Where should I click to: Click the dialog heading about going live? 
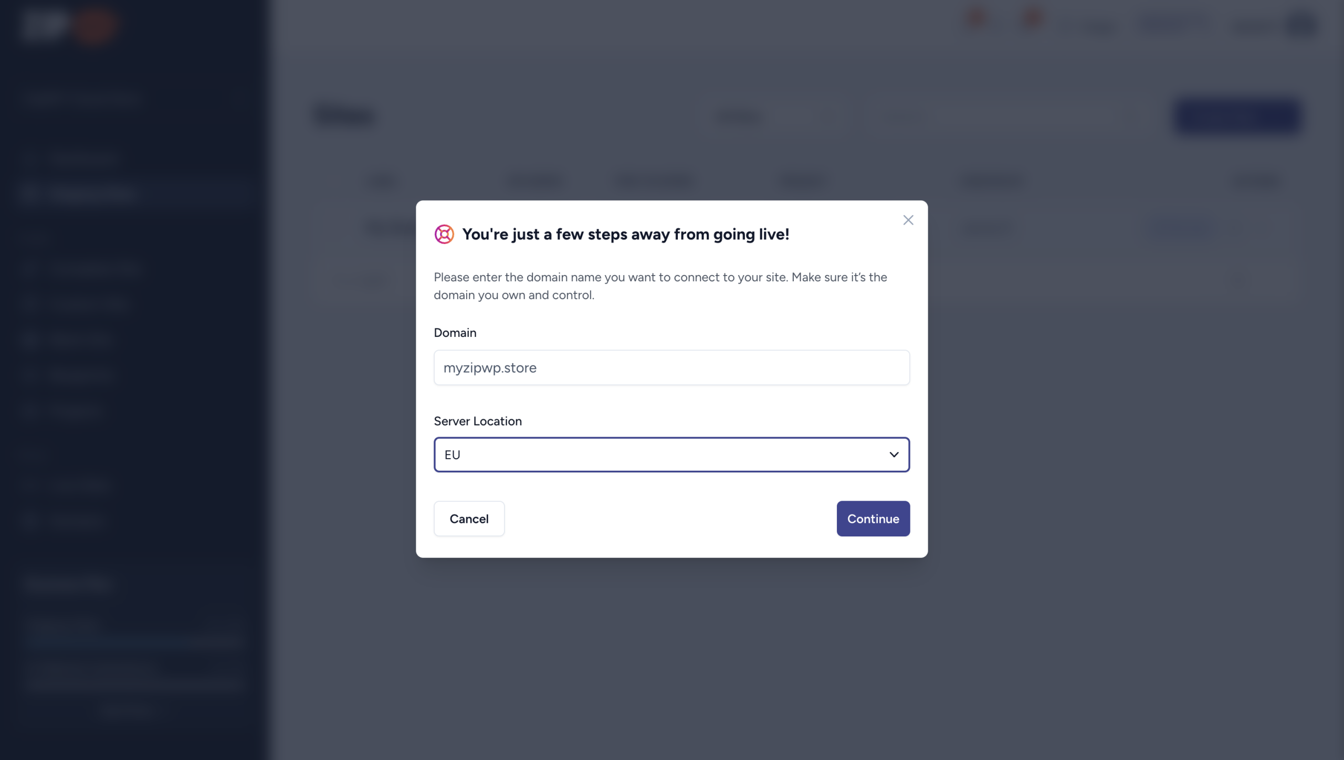(625, 235)
